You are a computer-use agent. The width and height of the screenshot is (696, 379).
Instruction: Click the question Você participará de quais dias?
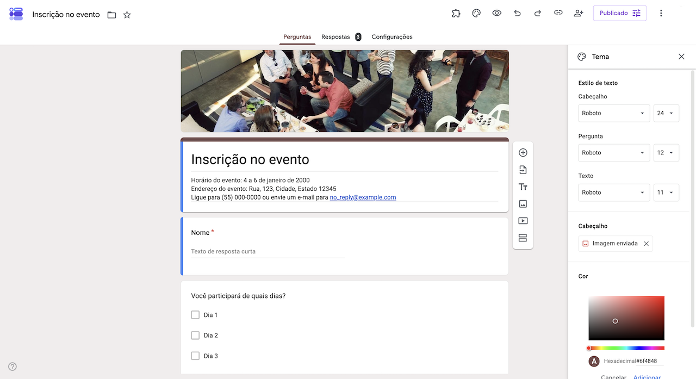tap(238, 296)
